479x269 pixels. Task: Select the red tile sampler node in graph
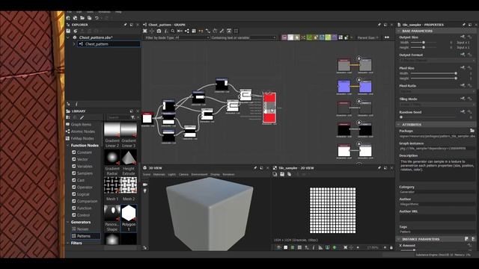pyautogui.click(x=269, y=108)
